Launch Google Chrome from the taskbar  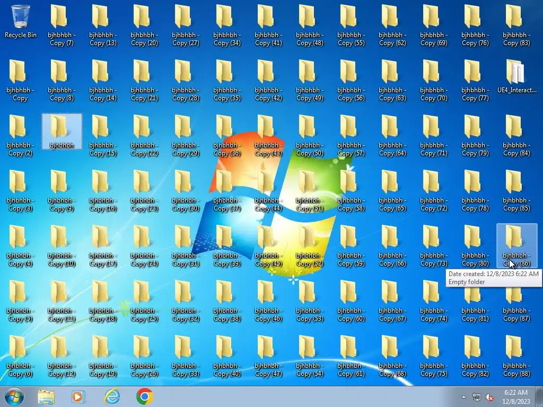pyautogui.click(x=144, y=396)
